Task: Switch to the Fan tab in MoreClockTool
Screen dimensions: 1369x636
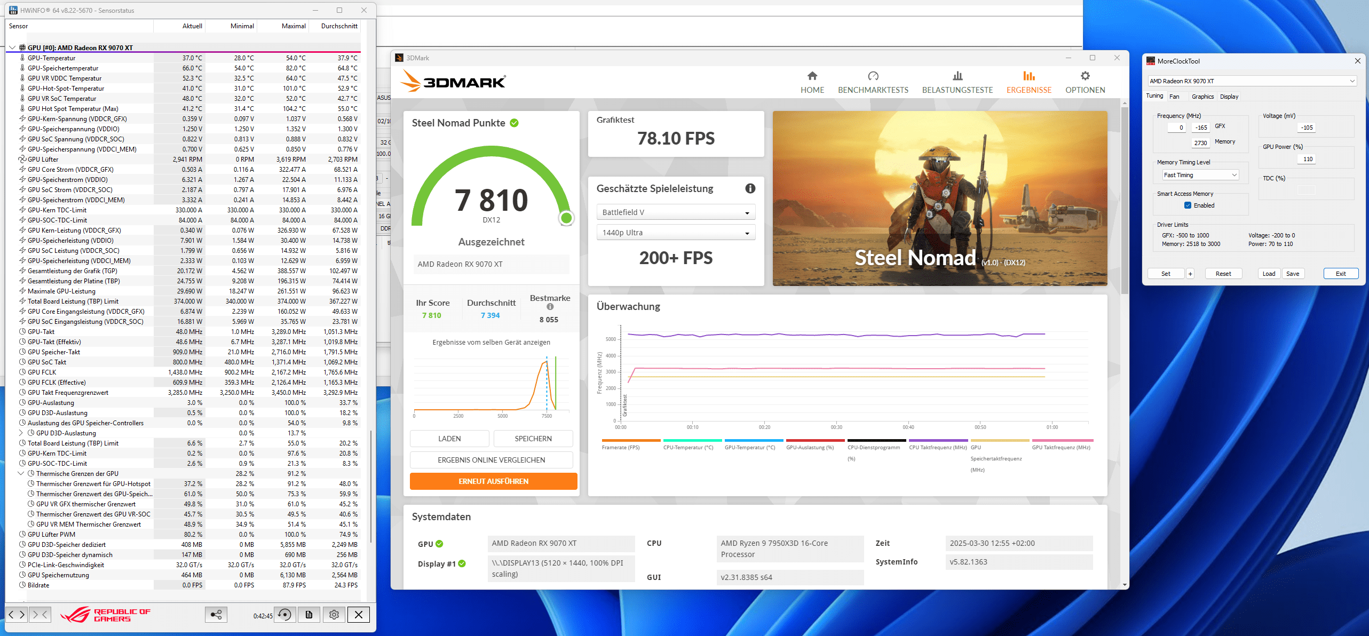Action: [x=1174, y=97]
